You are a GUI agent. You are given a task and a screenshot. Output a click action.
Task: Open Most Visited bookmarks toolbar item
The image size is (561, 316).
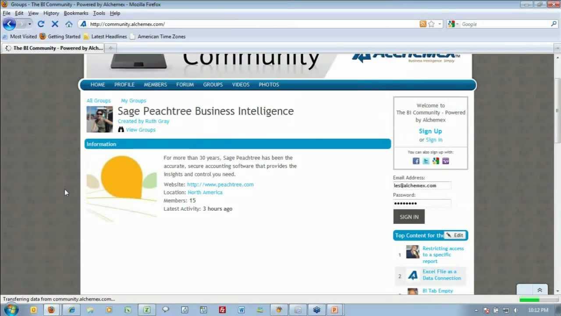pos(20,36)
